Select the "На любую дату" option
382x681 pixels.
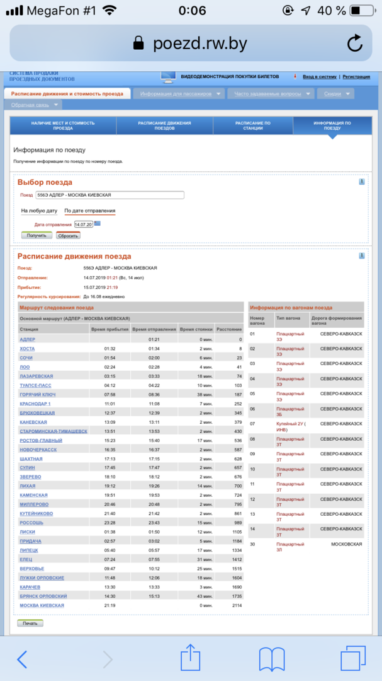pyautogui.click(x=39, y=211)
